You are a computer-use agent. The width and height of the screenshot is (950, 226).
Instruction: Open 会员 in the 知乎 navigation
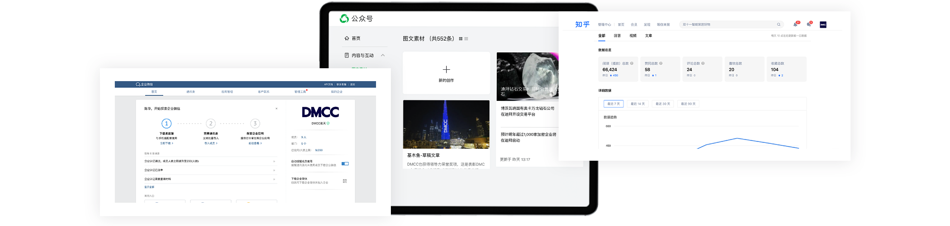pyautogui.click(x=634, y=25)
